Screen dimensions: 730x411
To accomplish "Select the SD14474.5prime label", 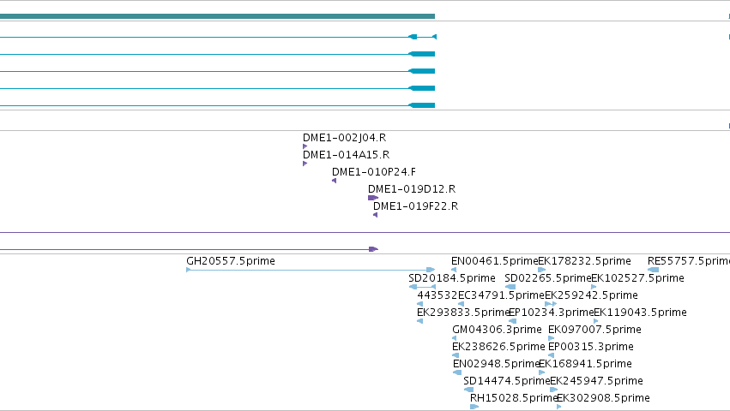I will pyautogui.click(x=507, y=381).
